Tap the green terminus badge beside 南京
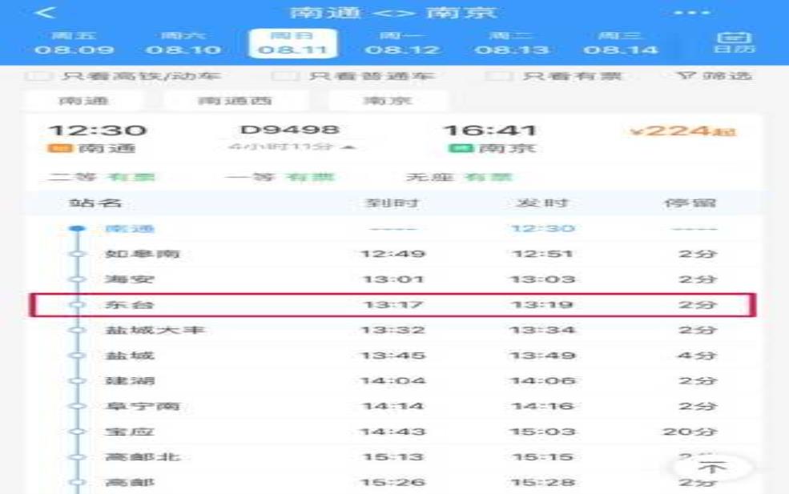Screen dimensions: 789x494 coord(459,148)
